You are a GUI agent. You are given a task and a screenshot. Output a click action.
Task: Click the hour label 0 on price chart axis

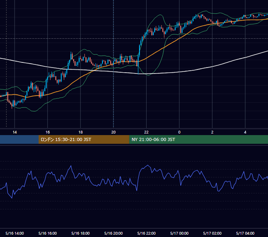click(179, 132)
